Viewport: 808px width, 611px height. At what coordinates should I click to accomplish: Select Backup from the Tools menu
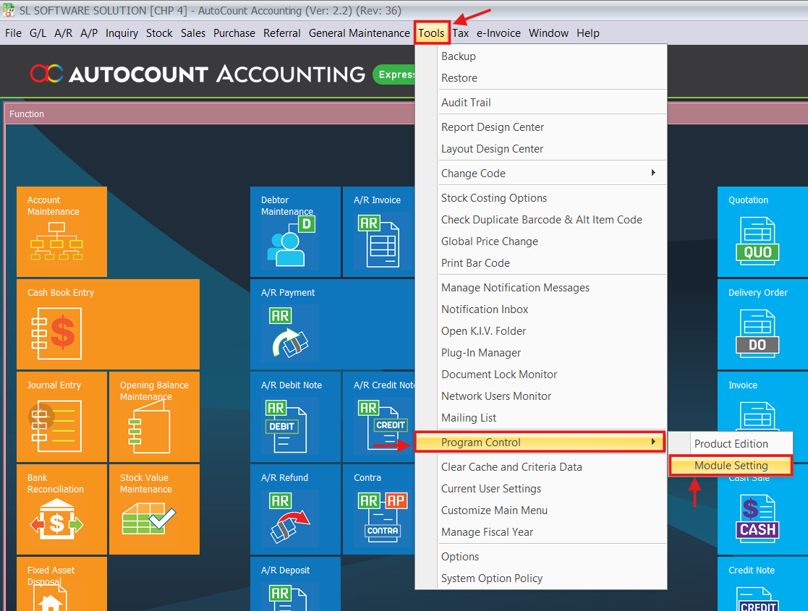pos(458,56)
